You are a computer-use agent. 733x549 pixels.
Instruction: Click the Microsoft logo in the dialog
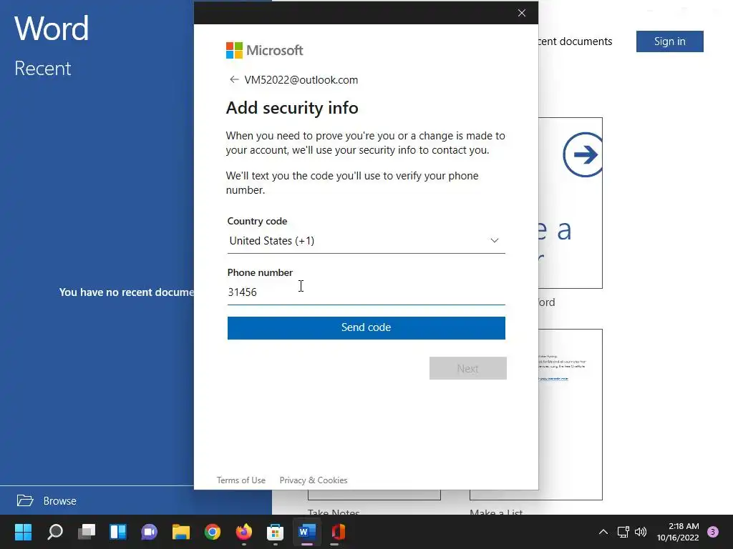click(265, 51)
